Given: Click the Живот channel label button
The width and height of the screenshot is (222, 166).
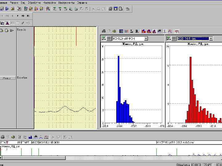Looking at the screenshot, I should click(x=7, y=78).
